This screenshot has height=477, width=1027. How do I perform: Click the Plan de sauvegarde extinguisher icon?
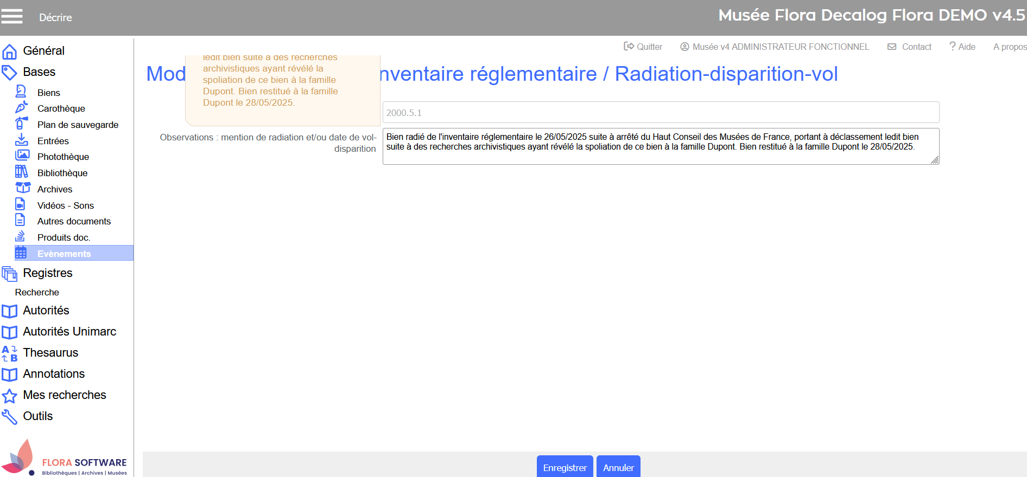[21, 124]
